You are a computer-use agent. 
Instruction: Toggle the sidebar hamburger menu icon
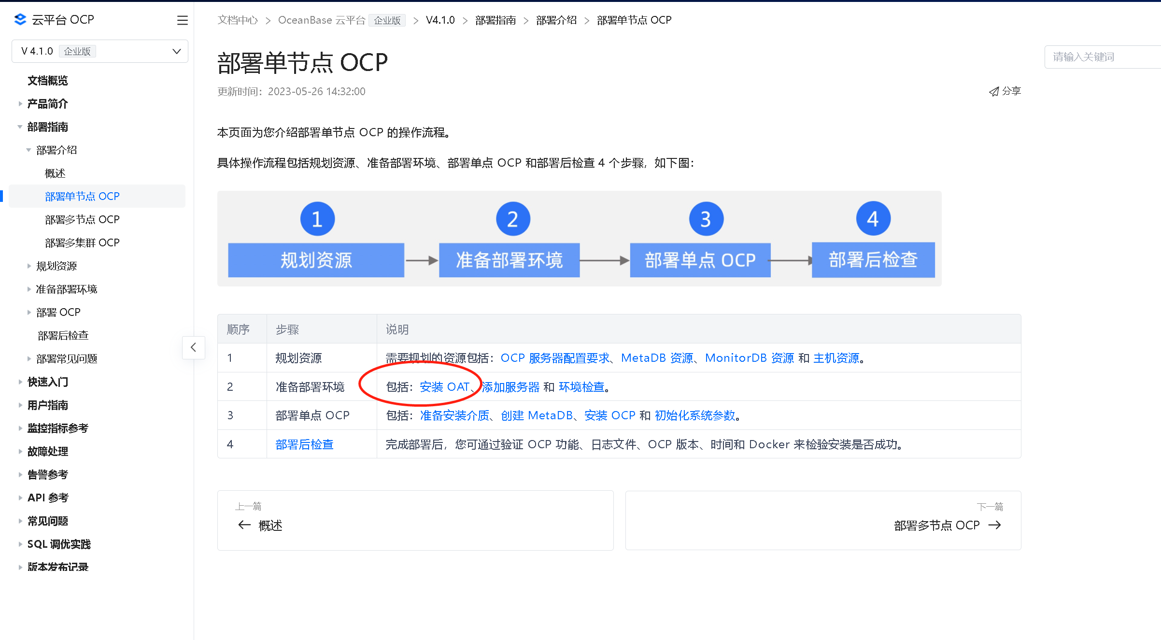tap(182, 20)
